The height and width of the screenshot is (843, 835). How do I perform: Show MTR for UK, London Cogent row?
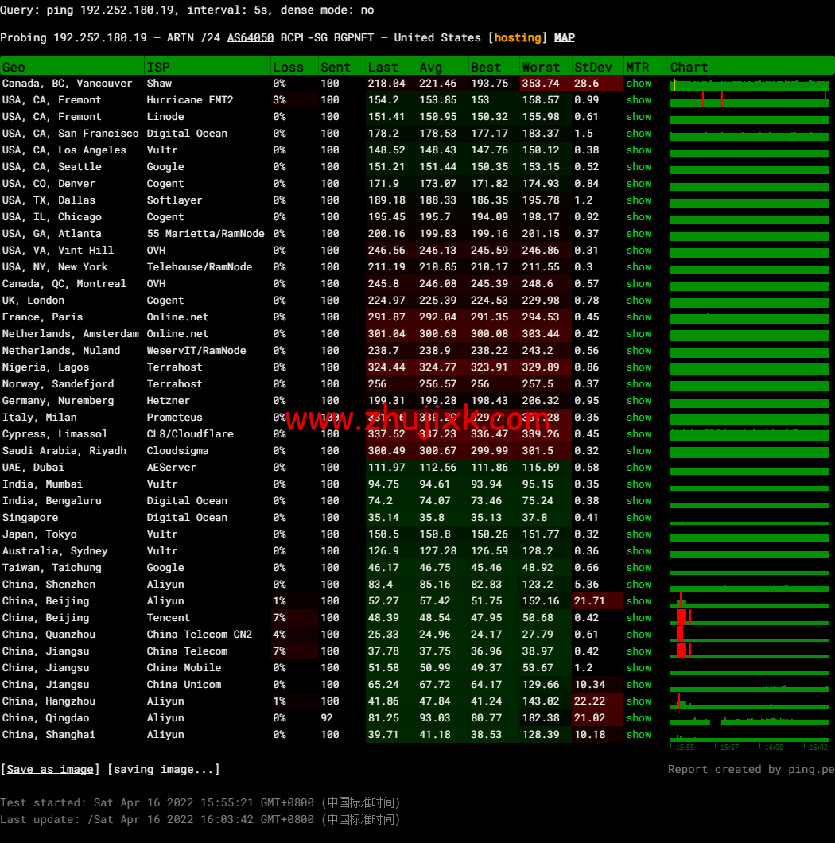pyautogui.click(x=638, y=301)
